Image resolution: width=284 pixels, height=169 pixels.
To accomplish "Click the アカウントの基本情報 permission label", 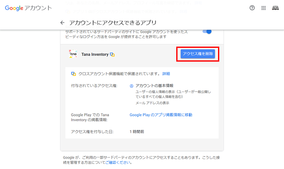I will click(x=155, y=86).
